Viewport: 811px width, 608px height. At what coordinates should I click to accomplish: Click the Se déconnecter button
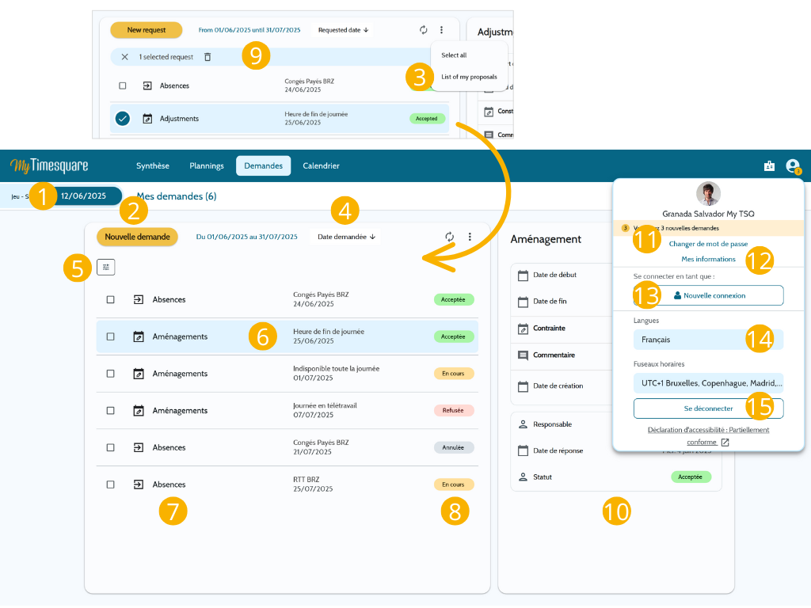pos(708,408)
